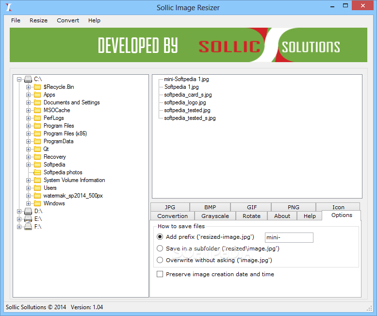Select file mini-Softpedia 1.jpg
377x316 pixels.
point(186,79)
